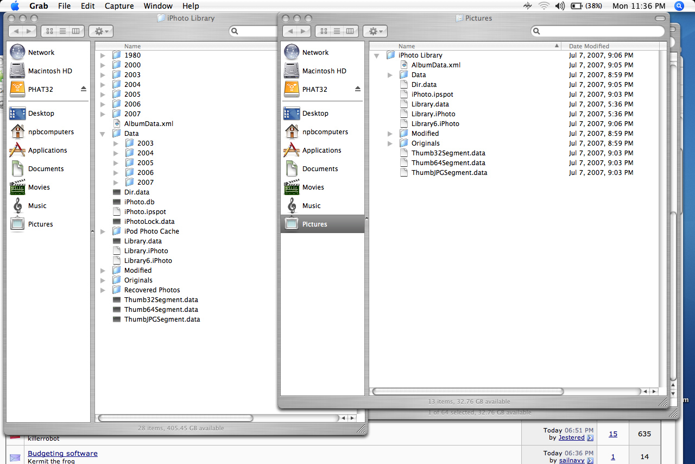This screenshot has width=695, height=464.
Task: Open Wi-Fi status in menu bar
Action: [x=544, y=6]
